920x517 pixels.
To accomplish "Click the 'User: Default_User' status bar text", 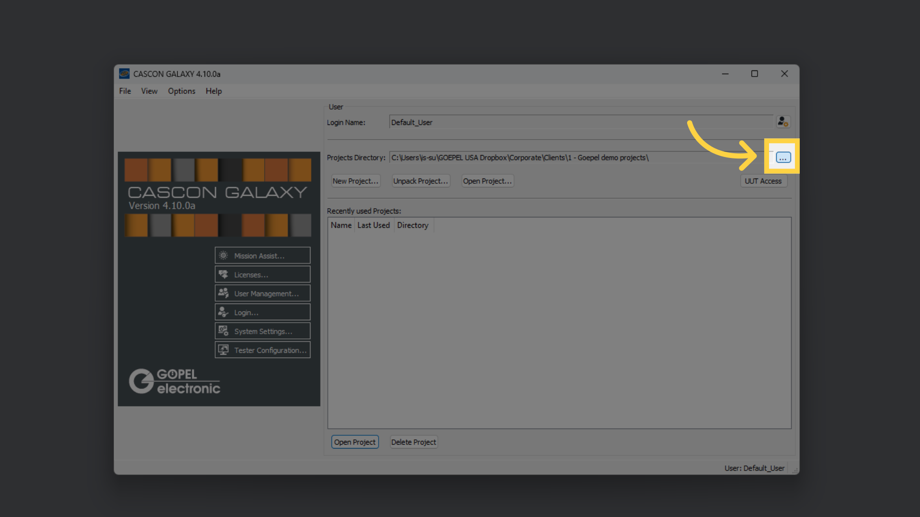I will (x=754, y=468).
